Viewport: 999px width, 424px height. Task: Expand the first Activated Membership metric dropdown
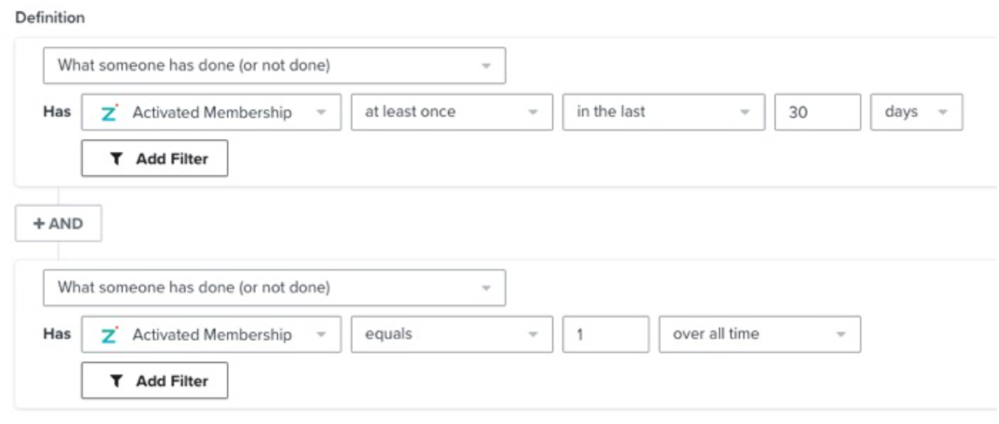click(x=211, y=113)
